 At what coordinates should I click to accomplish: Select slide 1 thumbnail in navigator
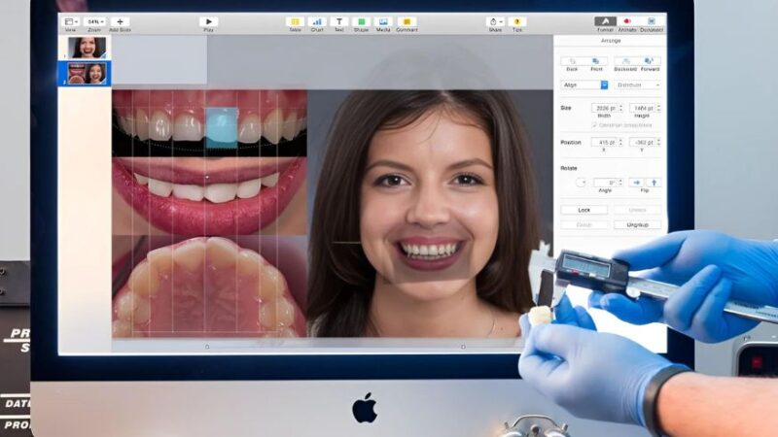[87, 48]
